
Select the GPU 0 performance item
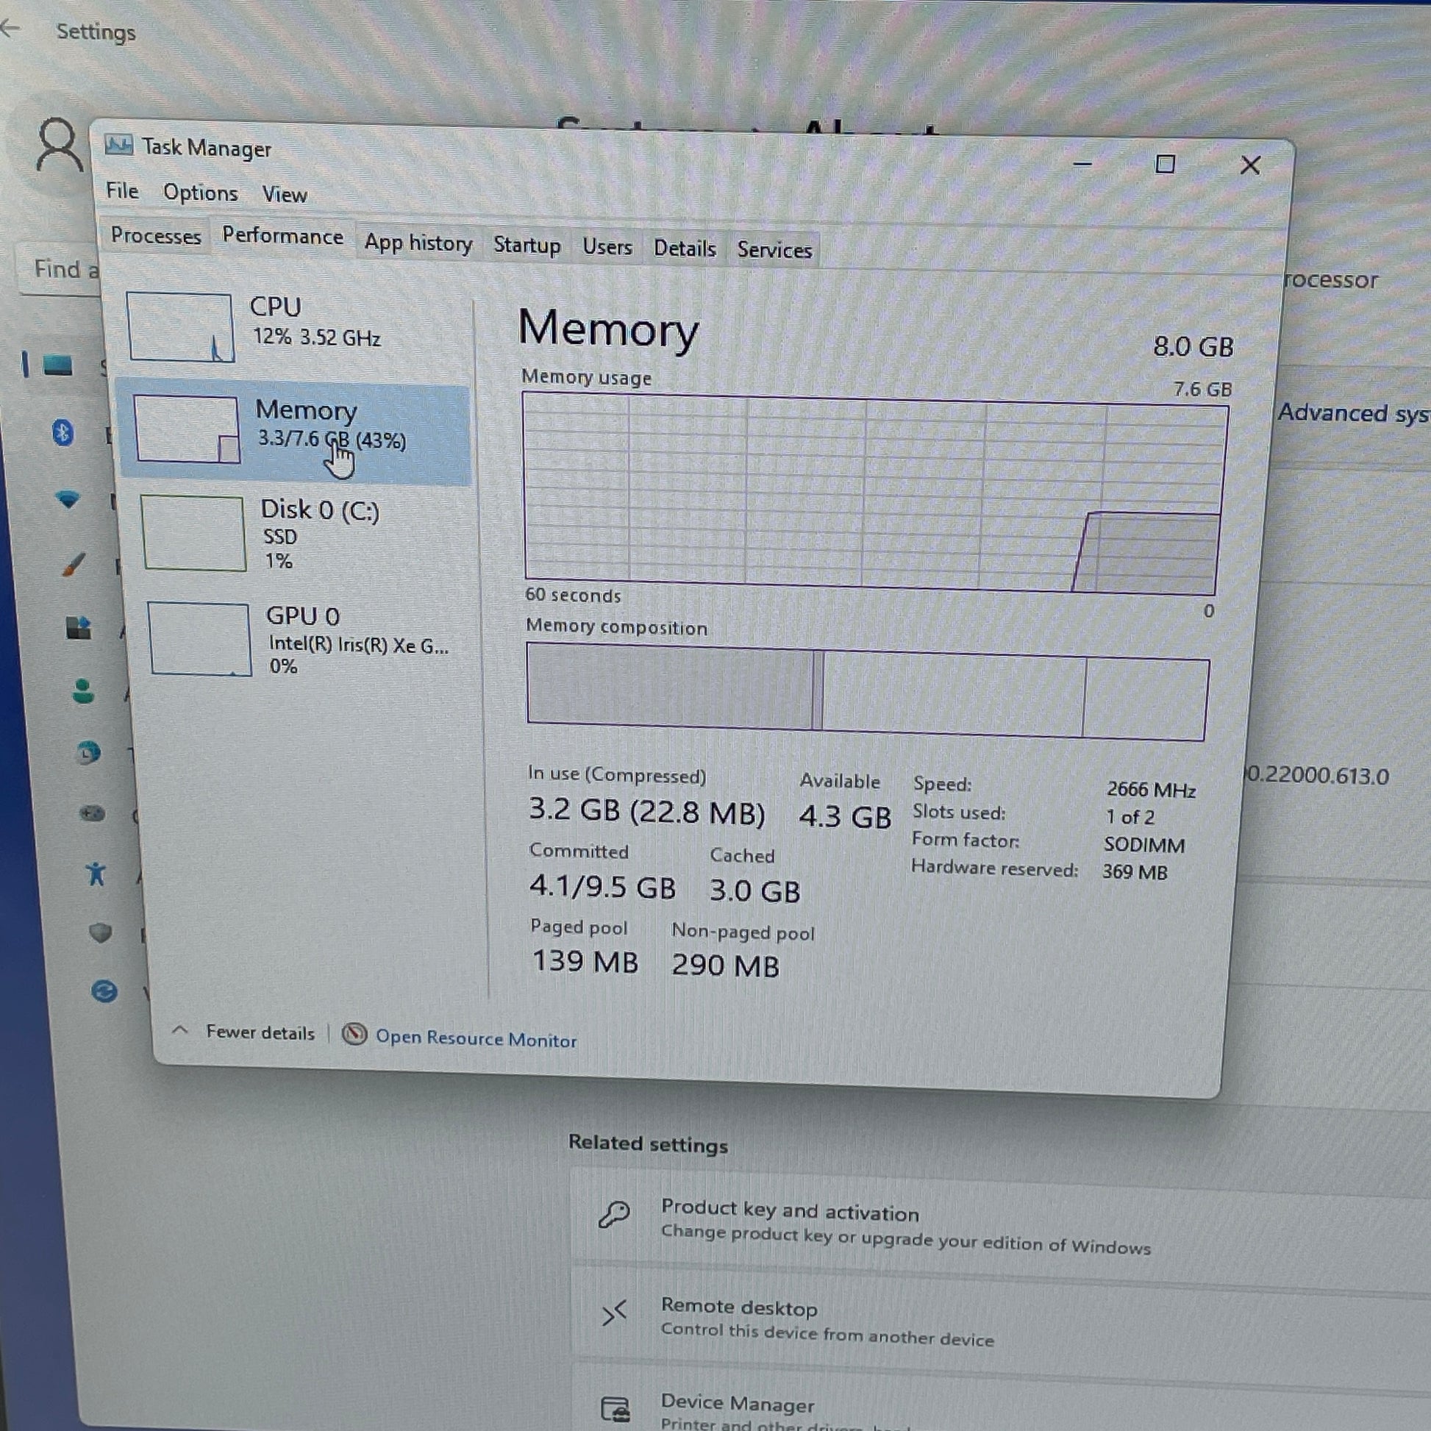pos(302,616)
